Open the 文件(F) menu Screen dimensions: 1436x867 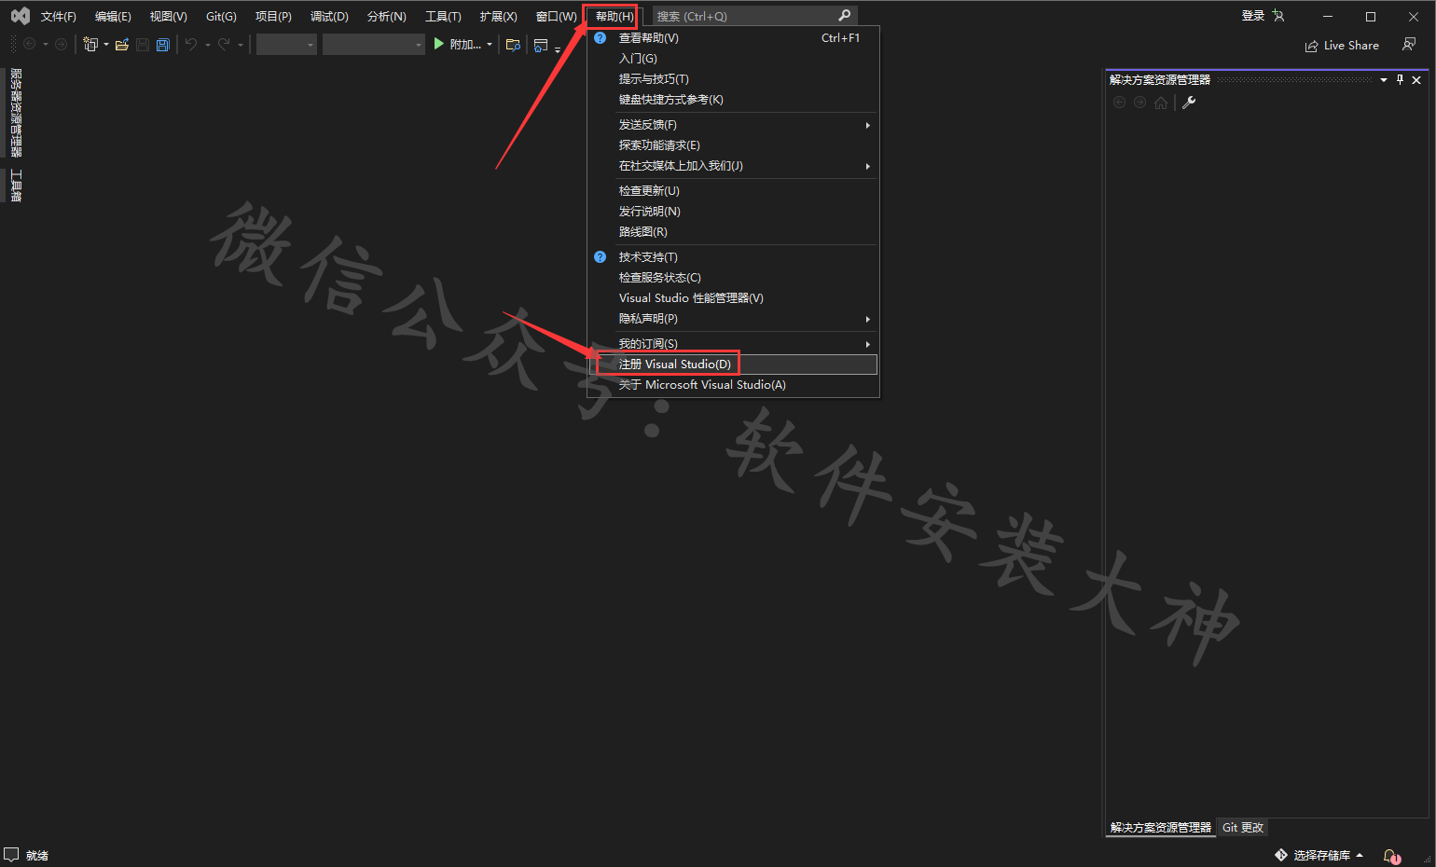point(58,17)
